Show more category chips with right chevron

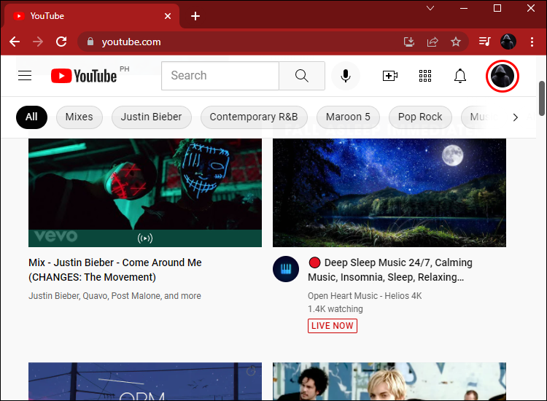(516, 117)
